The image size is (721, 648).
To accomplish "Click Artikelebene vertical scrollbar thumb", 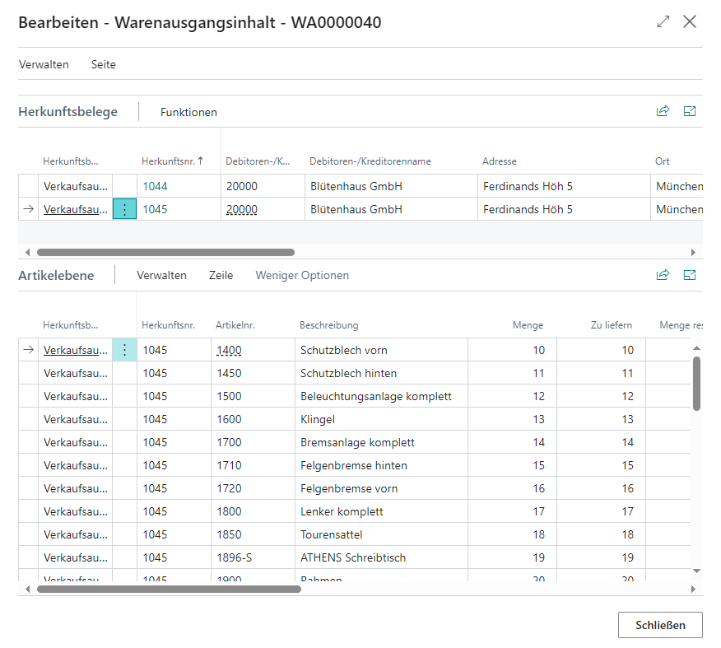I will 696,383.
